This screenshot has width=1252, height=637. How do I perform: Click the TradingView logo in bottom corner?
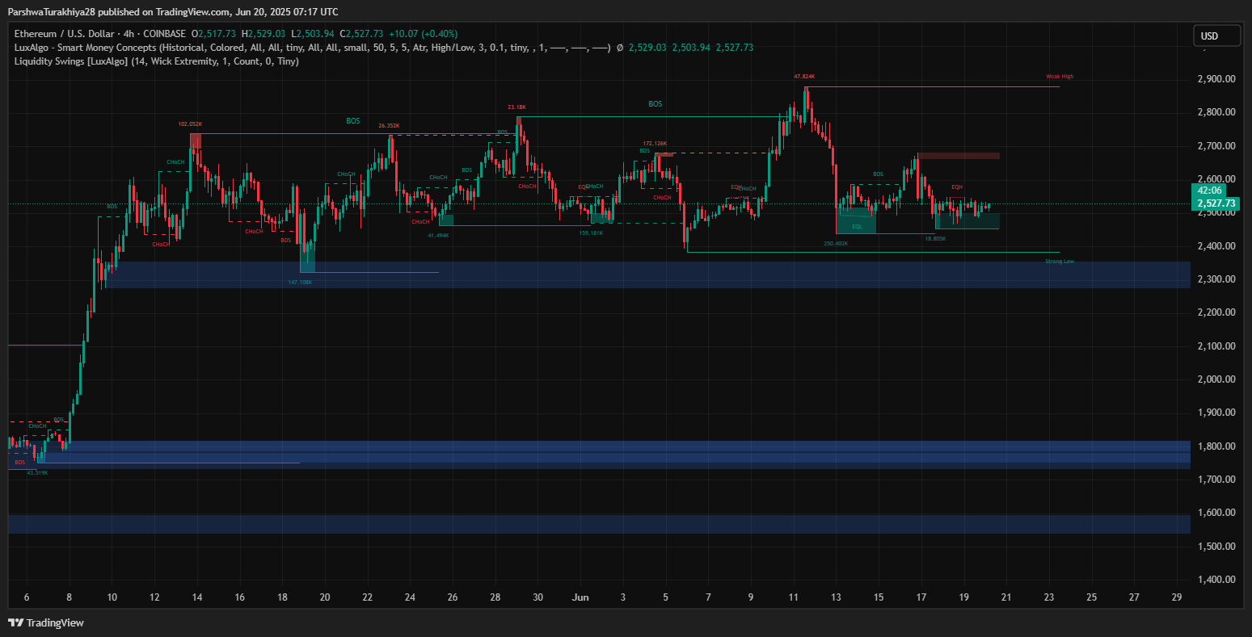[46, 622]
